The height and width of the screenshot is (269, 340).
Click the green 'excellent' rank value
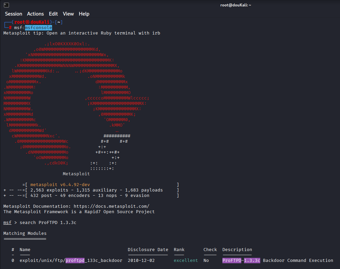tap(186, 260)
